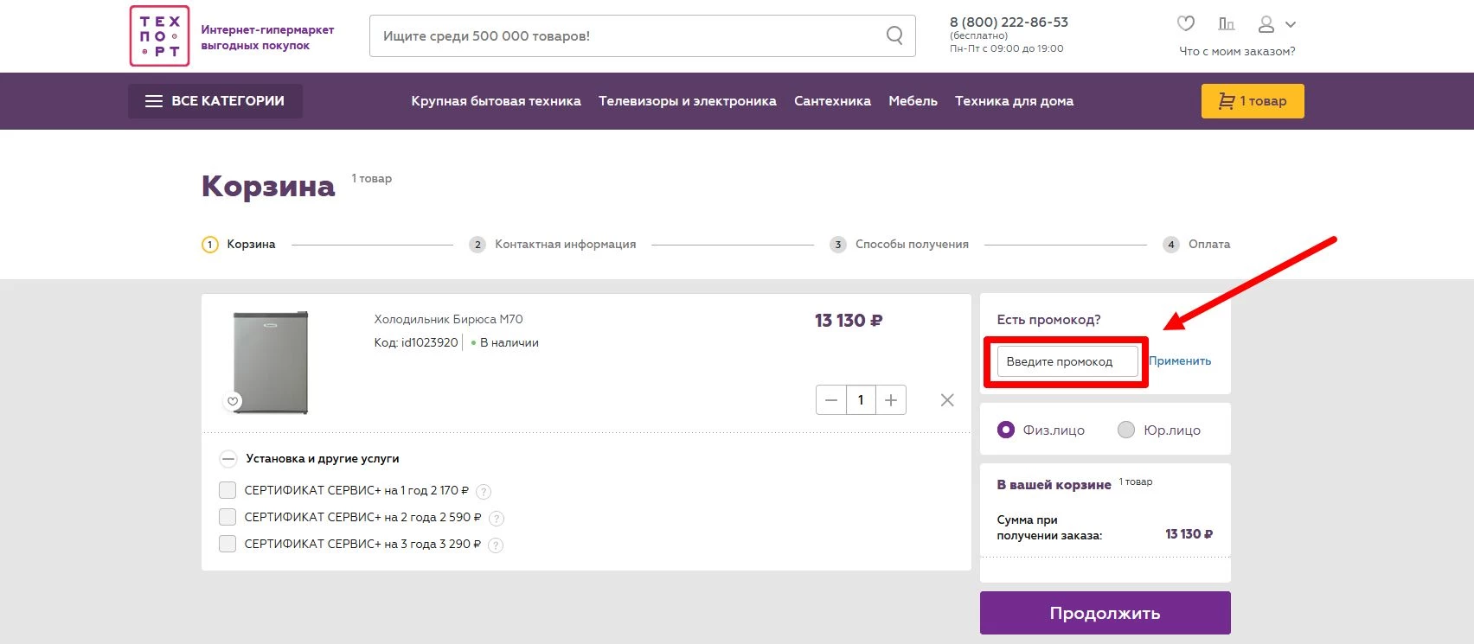
Task: Click the quantity value field
Action: (861, 400)
